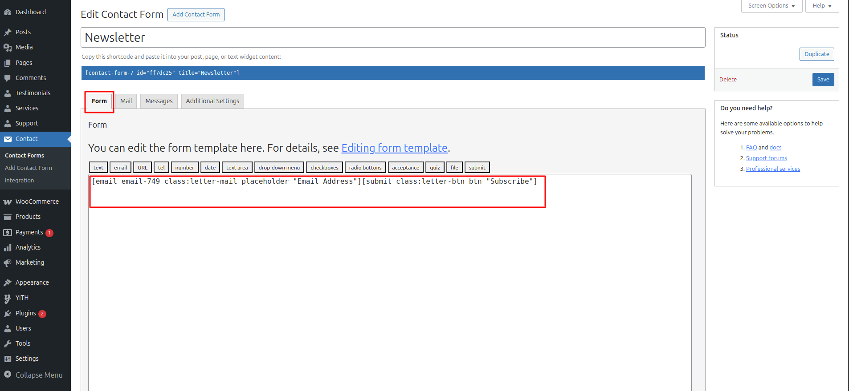Click into the form template textarea
This screenshot has height=391, width=849.
pos(390,282)
